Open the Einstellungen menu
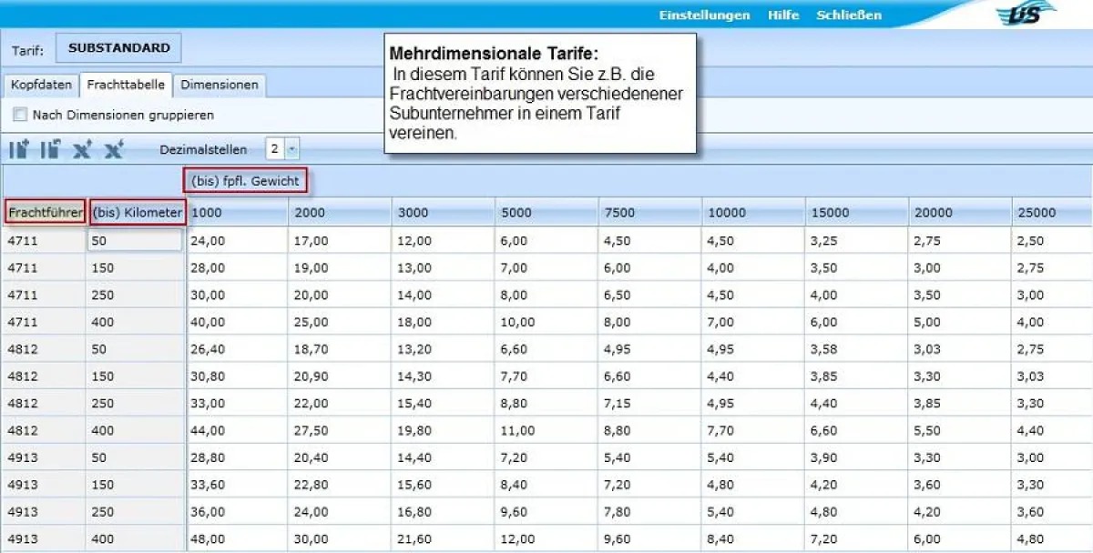Image resolution: width=1093 pixels, height=553 pixels. [704, 15]
